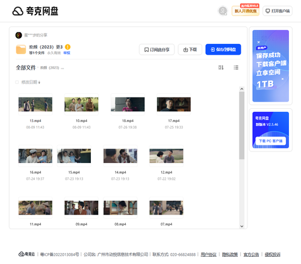The height and width of the screenshot is (264, 301).
Task: Click the 新人开通优惠 promo button
Action: (x=246, y=11)
